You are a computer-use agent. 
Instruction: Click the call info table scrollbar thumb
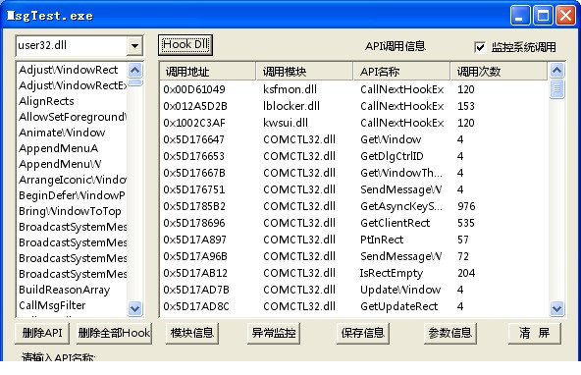(x=557, y=88)
